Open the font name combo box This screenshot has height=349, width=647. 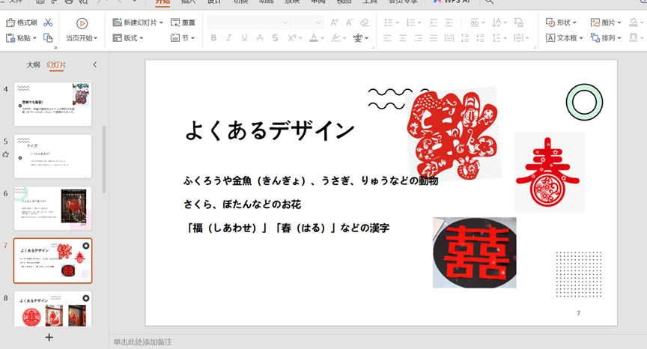point(249,22)
